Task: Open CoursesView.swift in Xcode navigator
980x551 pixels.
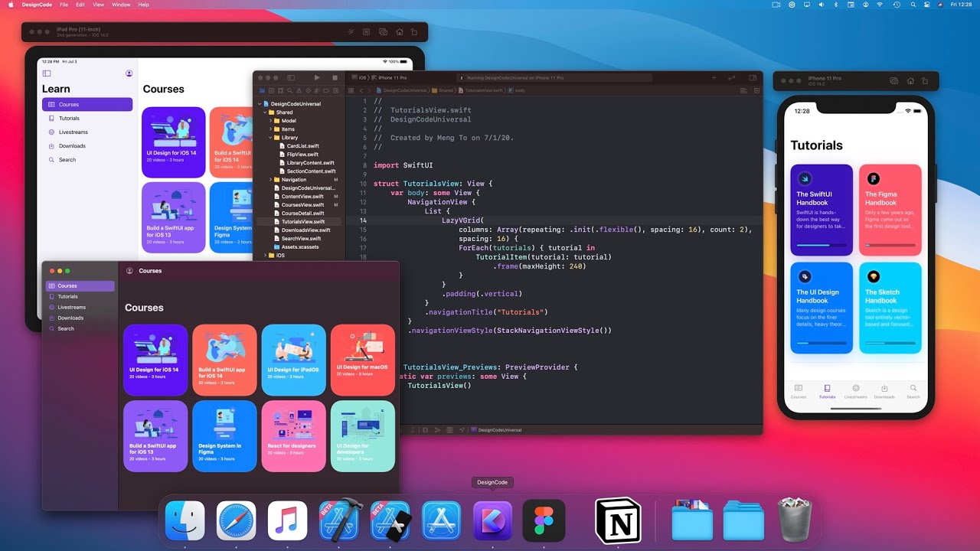Action: (302, 205)
